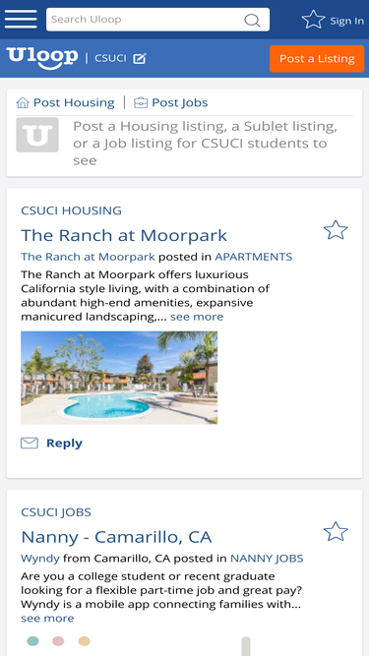The width and height of the screenshot is (369, 656).
Task: Edit campus using CSUCI pencil icon
Action: [x=140, y=59]
